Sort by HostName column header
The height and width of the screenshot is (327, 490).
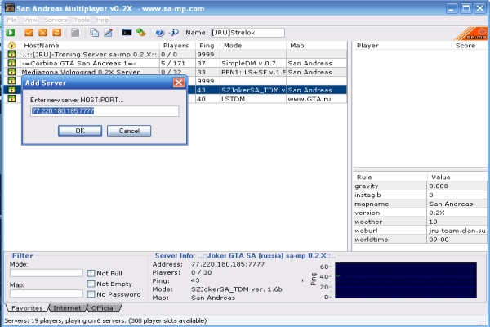pos(90,46)
